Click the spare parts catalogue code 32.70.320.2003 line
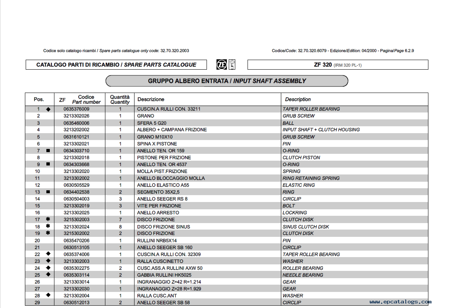The image size is (451, 308). pos(116,51)
